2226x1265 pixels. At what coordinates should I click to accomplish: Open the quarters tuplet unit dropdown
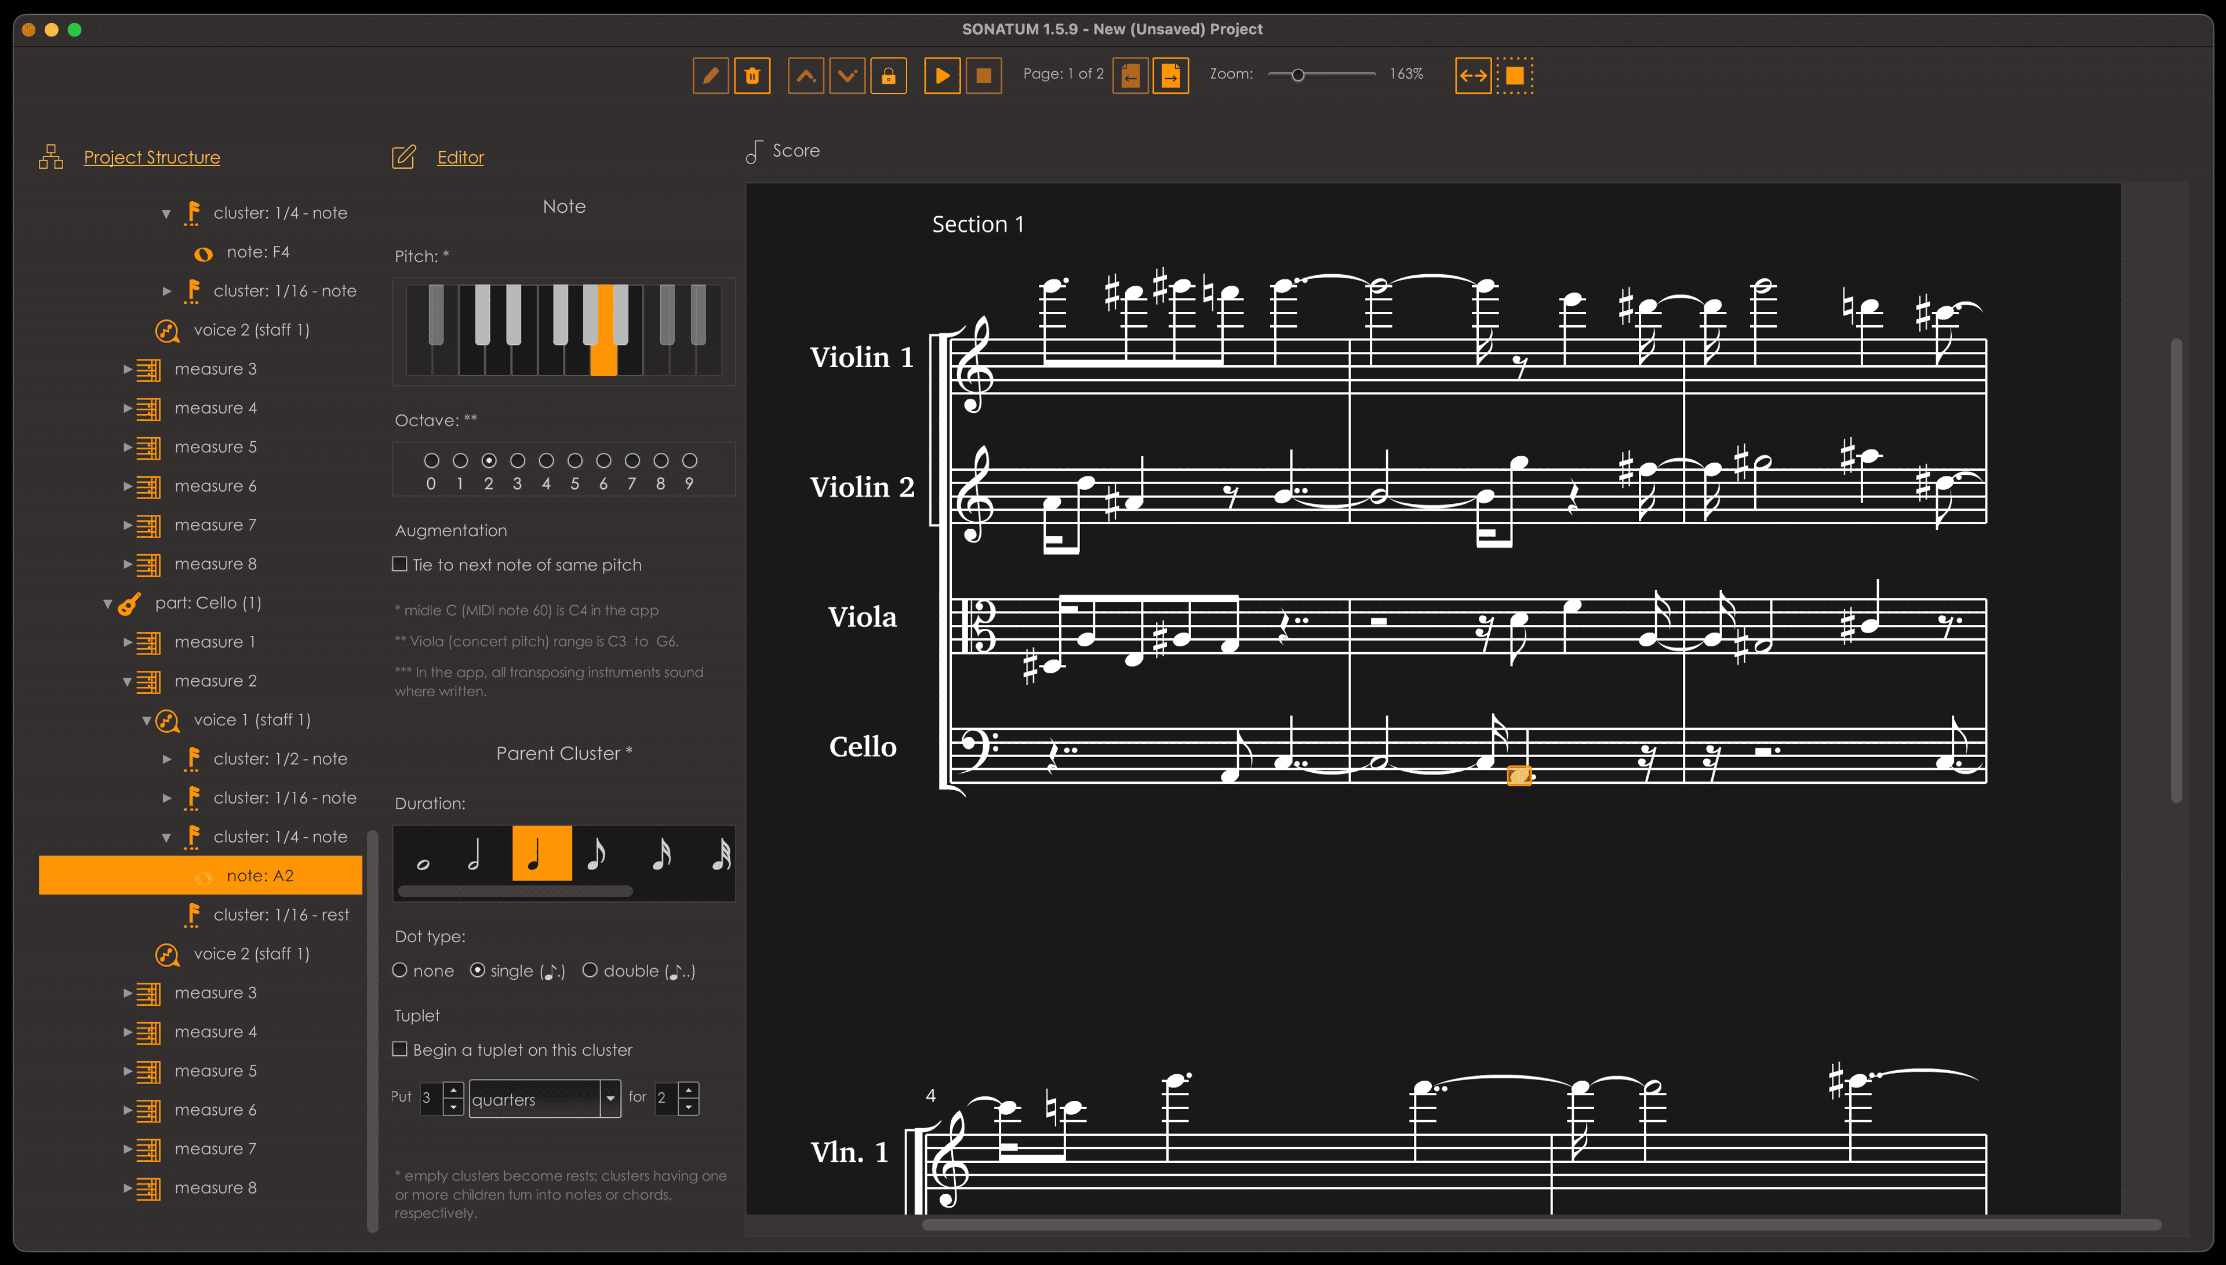click(x=610, y=1099)
